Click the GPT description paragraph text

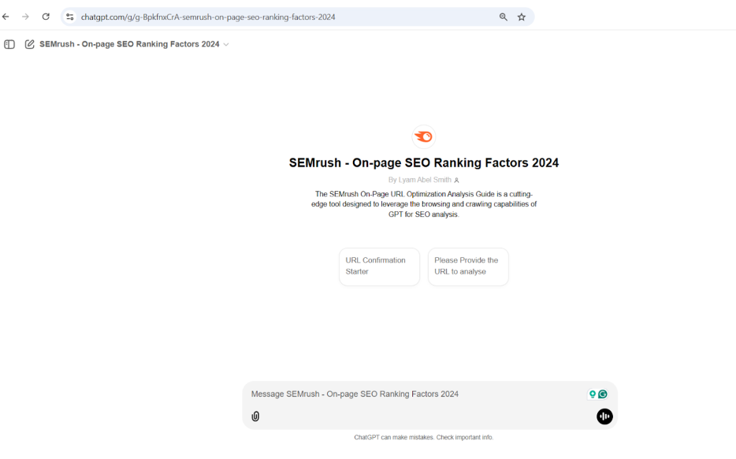pyautogui.click(x=424, y=204)
